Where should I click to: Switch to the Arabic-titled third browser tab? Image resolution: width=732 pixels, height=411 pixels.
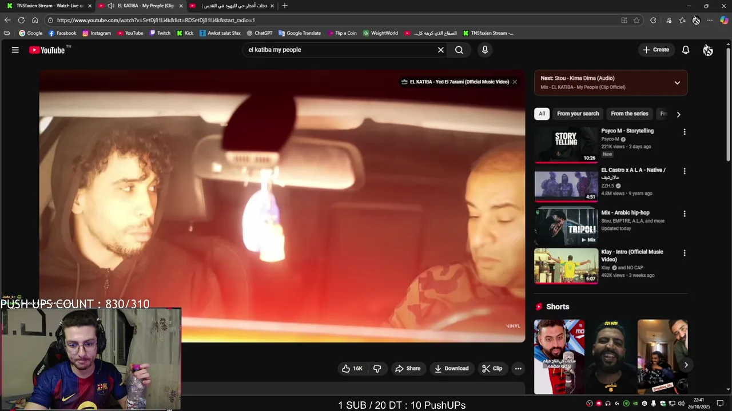click(232, 6)
